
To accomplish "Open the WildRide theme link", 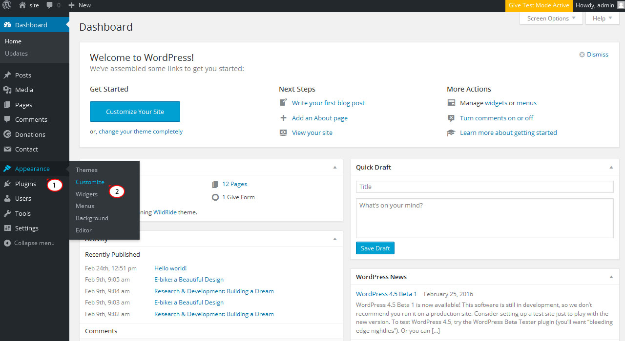I will pos(165,212).
